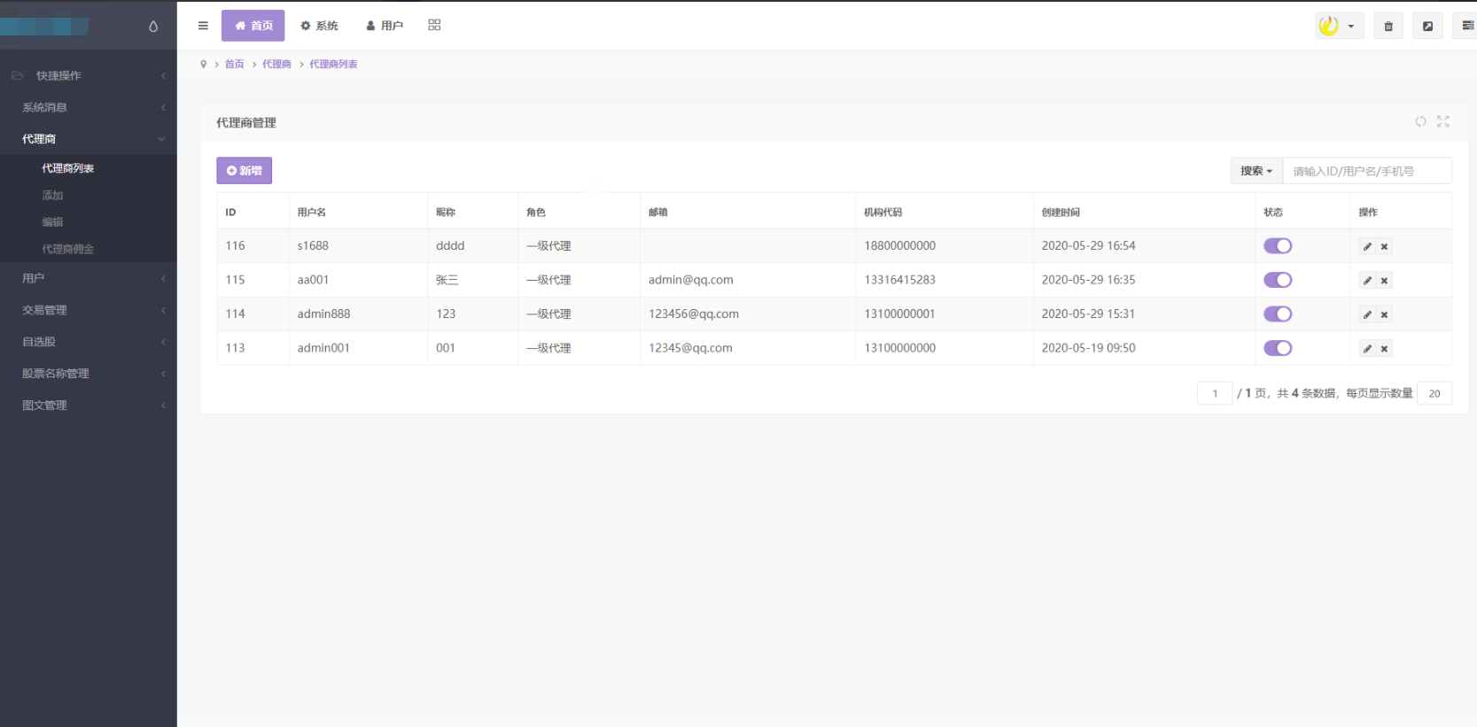The image size is (1477, 727).
Task: Delete agent aa001 using the X icon
Action: pyautogui.click(x=1384, y=281)
